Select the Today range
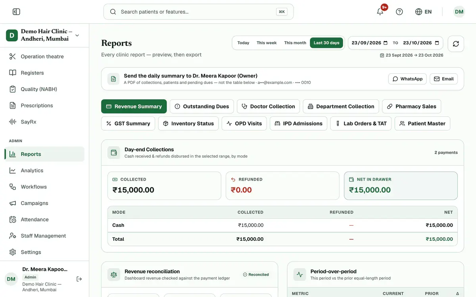The width and height of the screenshot is (476, 297). [x=243, y=43]
